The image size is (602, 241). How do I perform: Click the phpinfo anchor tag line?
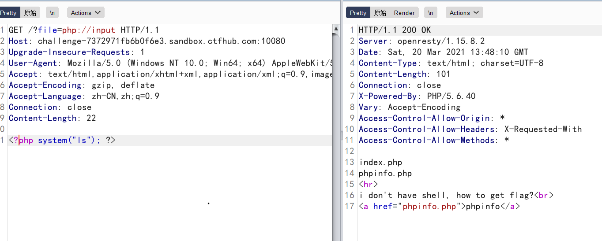[439, 206]
